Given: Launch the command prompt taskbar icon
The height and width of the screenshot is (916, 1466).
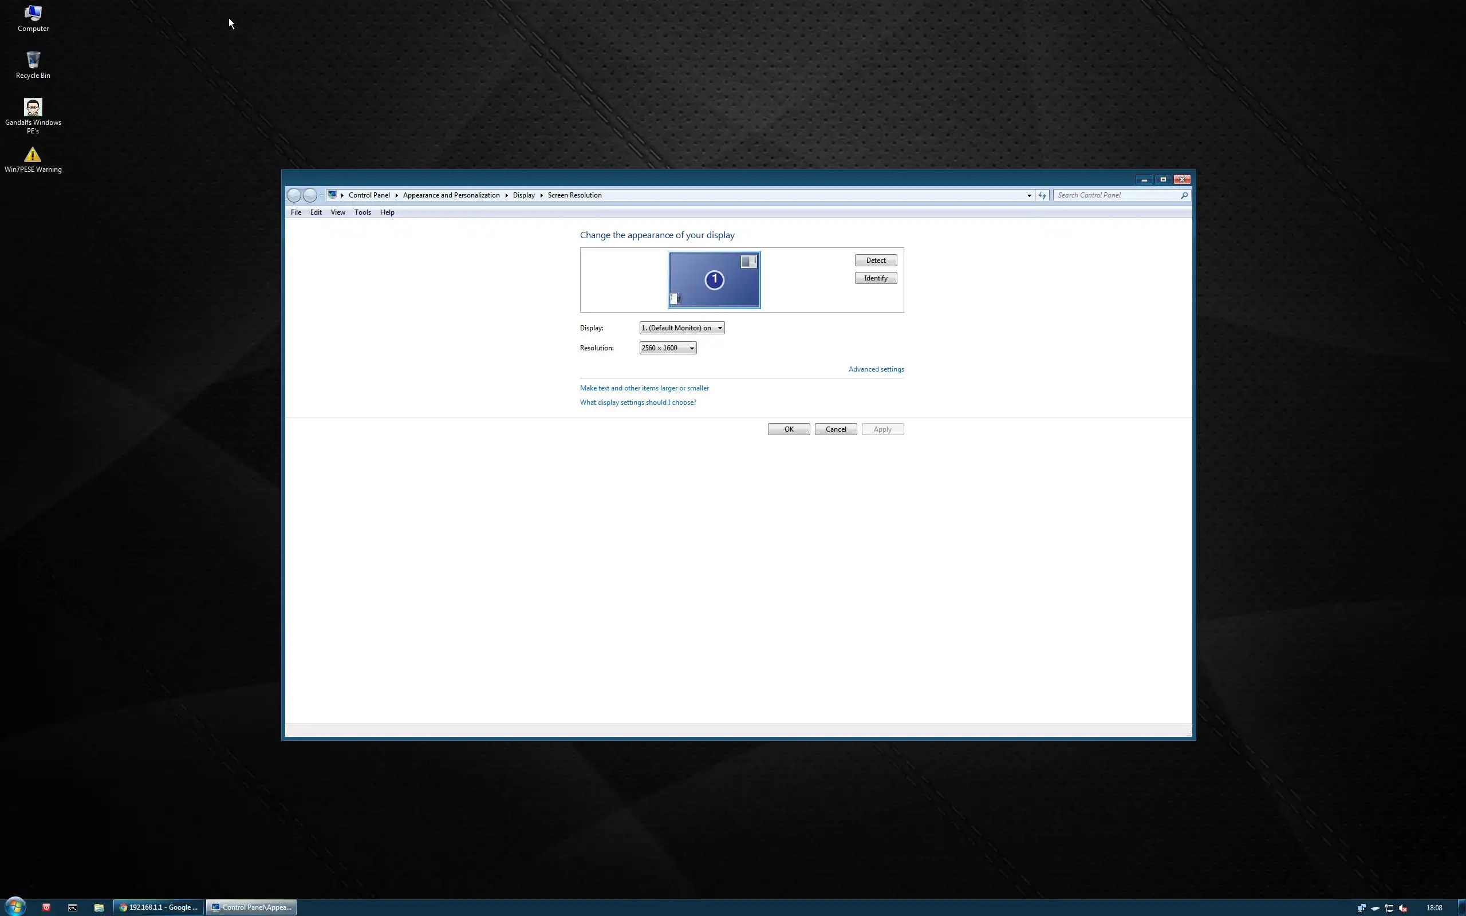Looking at the screenshot, I should click(73, 907).
